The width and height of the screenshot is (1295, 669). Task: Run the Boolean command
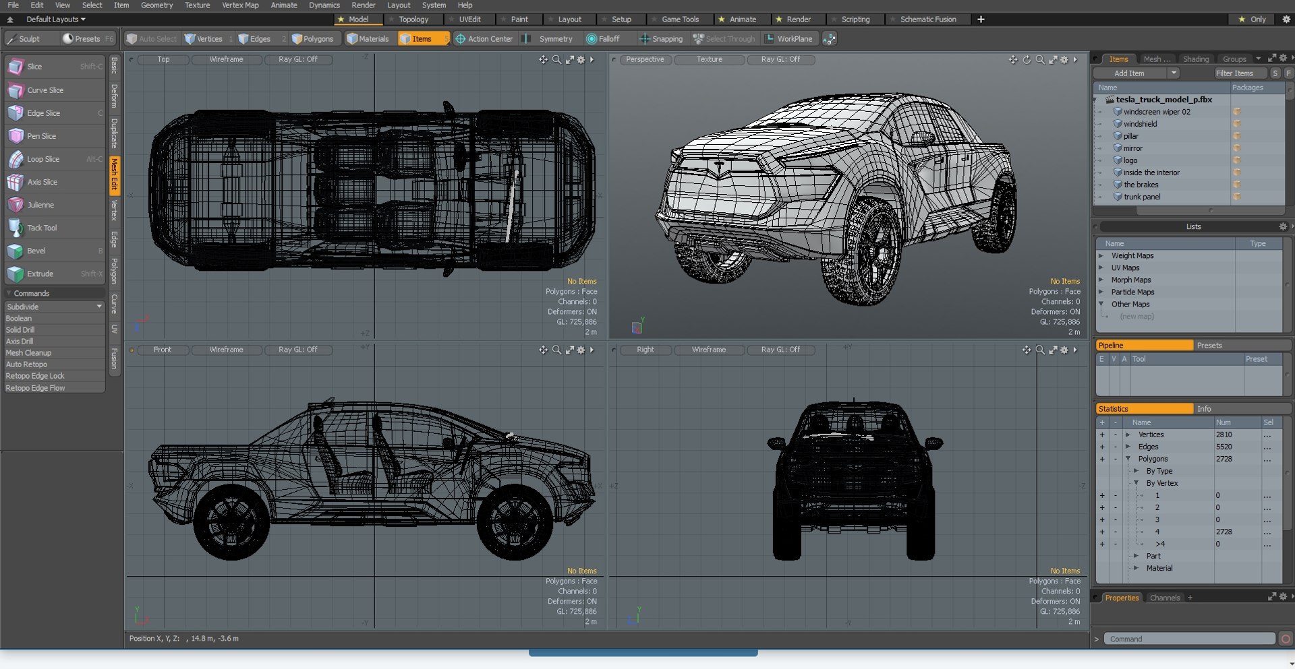[54, 319]
